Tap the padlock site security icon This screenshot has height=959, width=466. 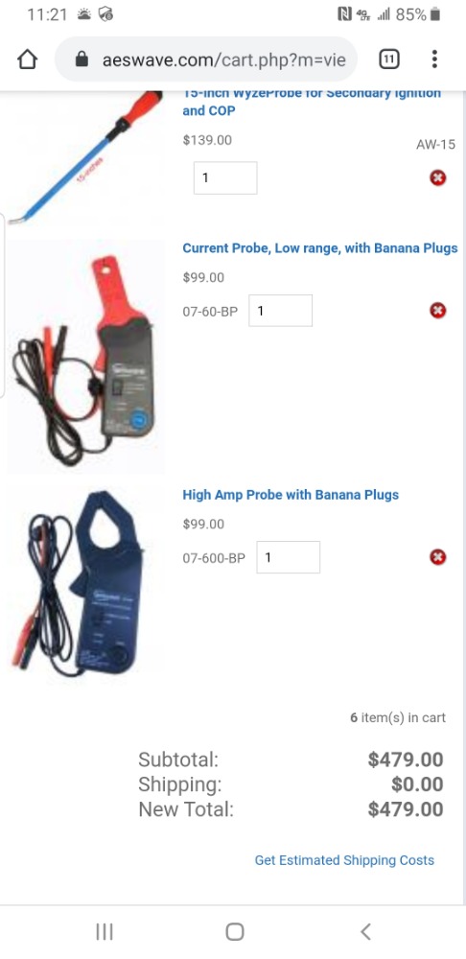click(x=82, y=59)
